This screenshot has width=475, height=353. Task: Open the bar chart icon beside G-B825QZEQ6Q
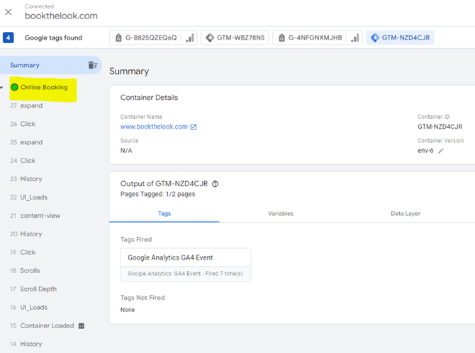tap(190, 37)
